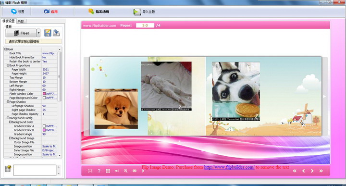Jump to the last page icon

pos(321,171)
